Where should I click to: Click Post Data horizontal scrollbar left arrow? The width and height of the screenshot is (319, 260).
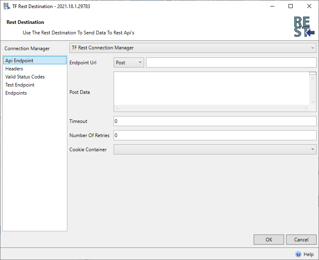click(x=117, y=108)
